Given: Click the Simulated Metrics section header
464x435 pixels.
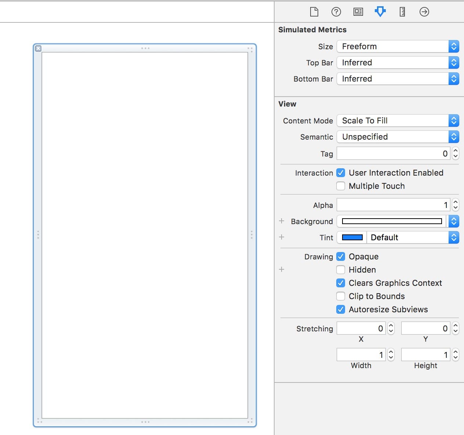Looking at the screenshot, I should (x=312, y=30).
